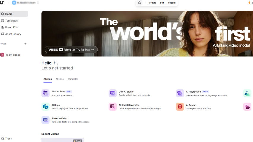Click the Templates sidebar icon
The image size is (253, 142).
point(3,21)
